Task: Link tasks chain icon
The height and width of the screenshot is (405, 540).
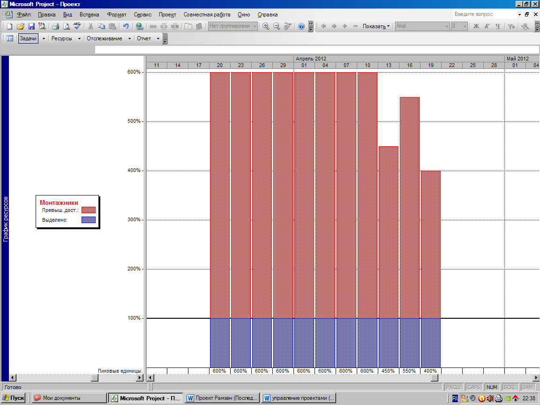Action: [x=153, y=26]
